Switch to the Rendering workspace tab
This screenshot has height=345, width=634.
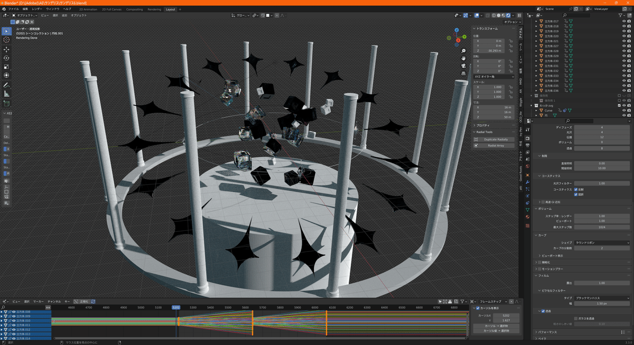click(154, 9)
